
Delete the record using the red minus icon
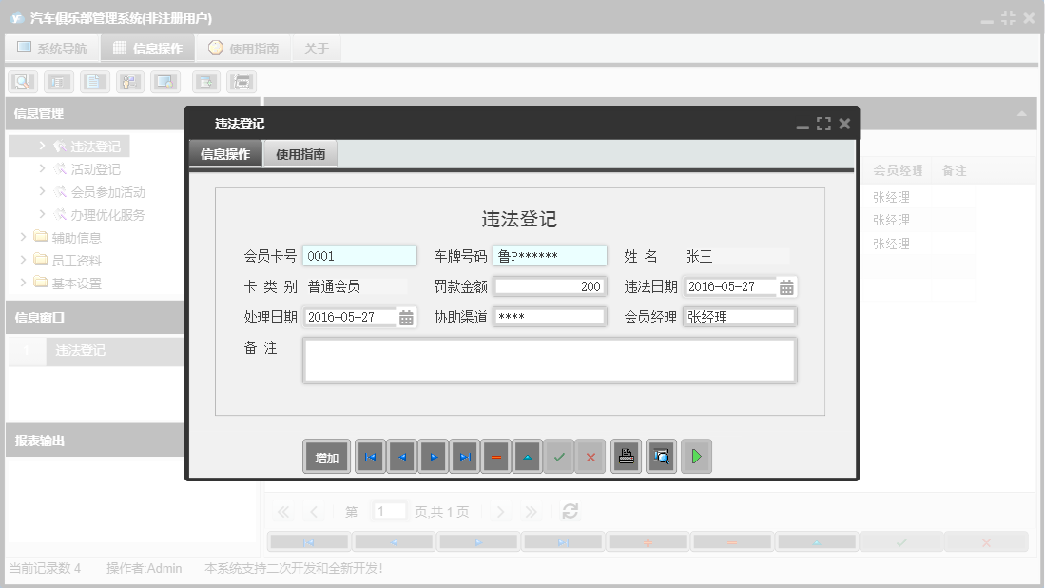(495, 457)
